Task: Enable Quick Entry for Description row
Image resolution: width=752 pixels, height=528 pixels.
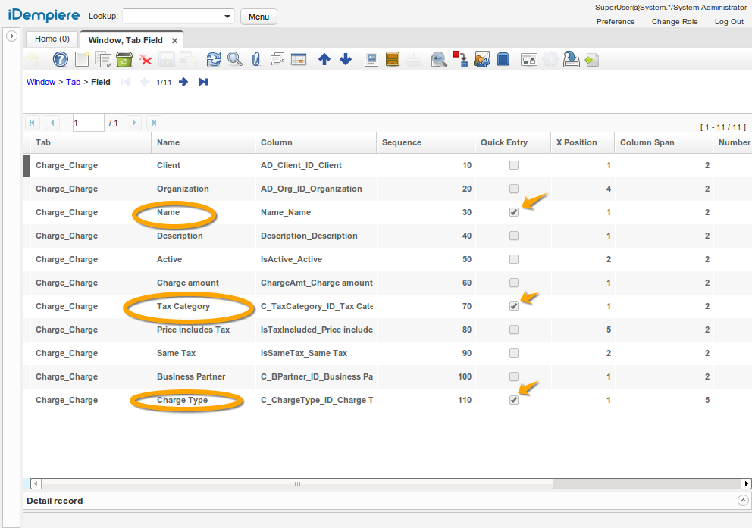Action: 514,236
